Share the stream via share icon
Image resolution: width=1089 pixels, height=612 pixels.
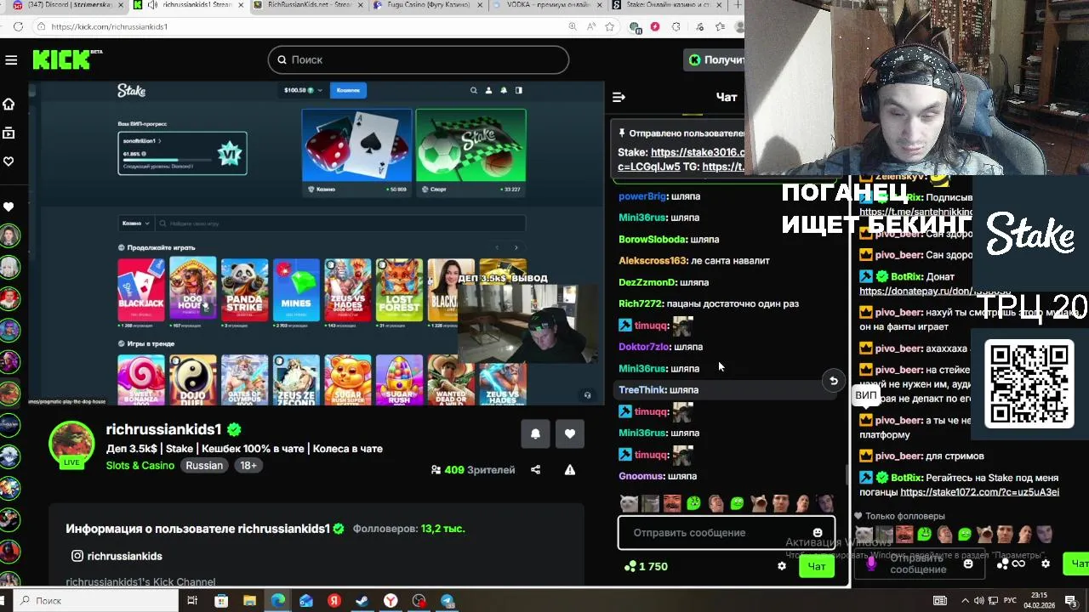(x=535, y=469)
